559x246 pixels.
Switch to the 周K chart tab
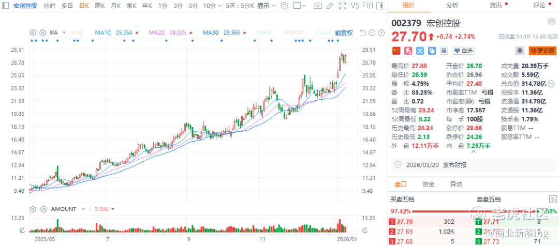tap(100, 6)
